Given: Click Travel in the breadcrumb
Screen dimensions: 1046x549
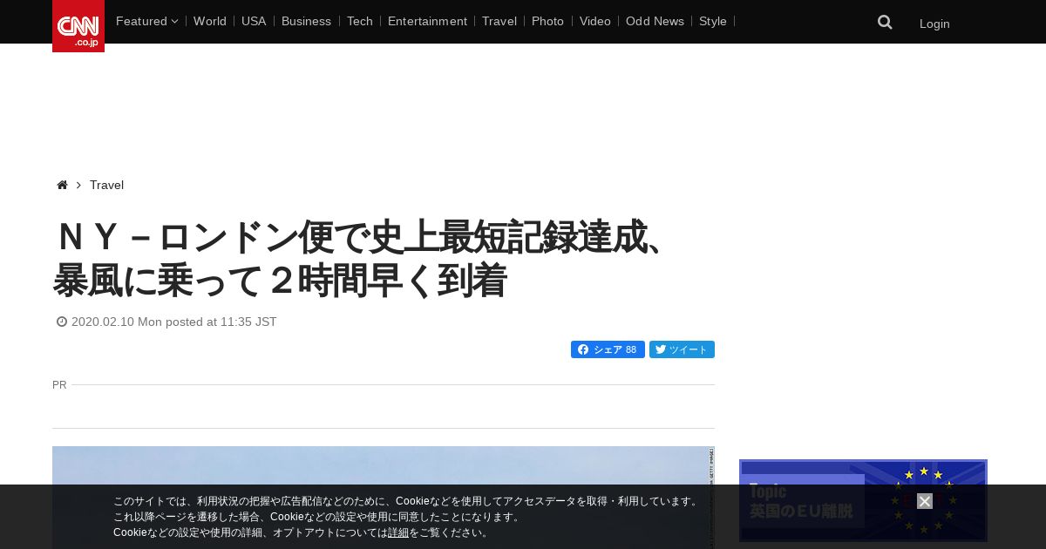Looking at the screenshot, I should tap(106, 185).
